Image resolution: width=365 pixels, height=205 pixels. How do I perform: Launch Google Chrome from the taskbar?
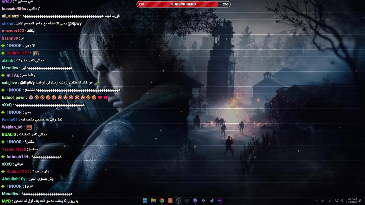(162, 200)
